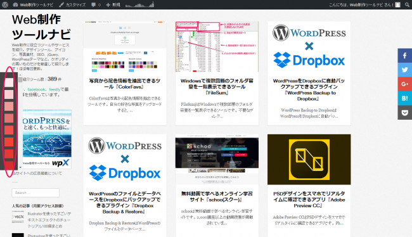Follow the facebook link in the sidebar
The height and width of the screenshot is (237, 412).
coord(36,89)
